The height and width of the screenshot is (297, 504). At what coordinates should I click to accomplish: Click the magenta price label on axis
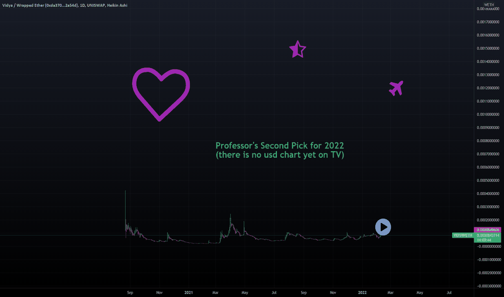pos(487,230)
